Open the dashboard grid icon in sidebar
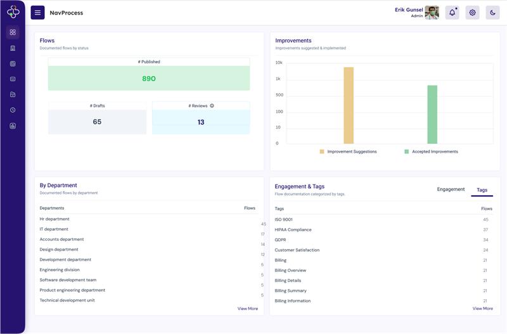Screen dimensions: 507x334 tap(13, 32)
